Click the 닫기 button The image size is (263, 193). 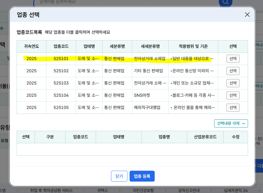coord(119,176)
